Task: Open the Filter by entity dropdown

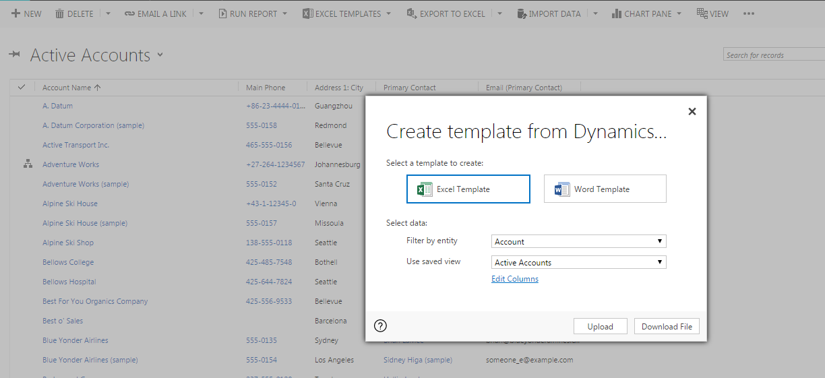Action: (x=579, y=241)
